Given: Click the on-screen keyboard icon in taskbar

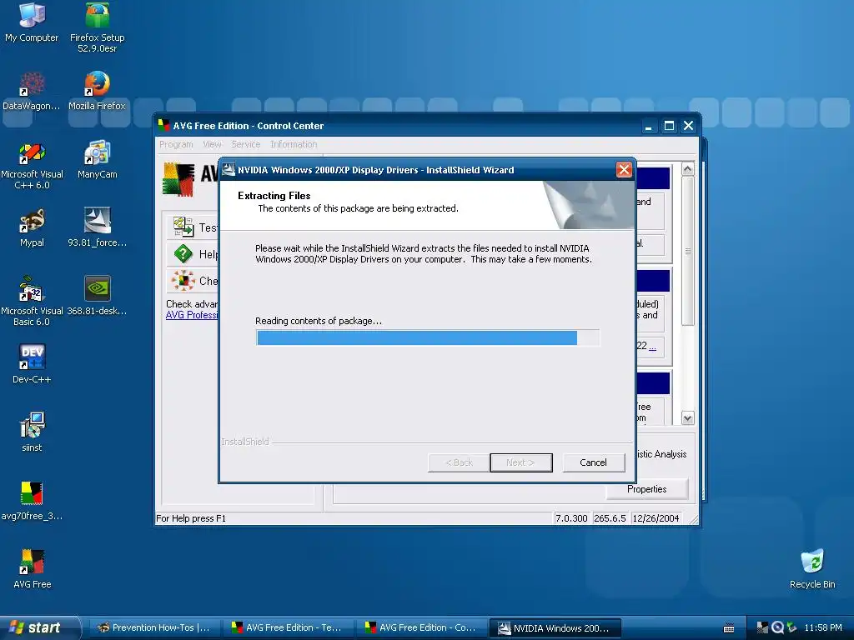Looking at the screenshot, I should [x=728, y=628].
